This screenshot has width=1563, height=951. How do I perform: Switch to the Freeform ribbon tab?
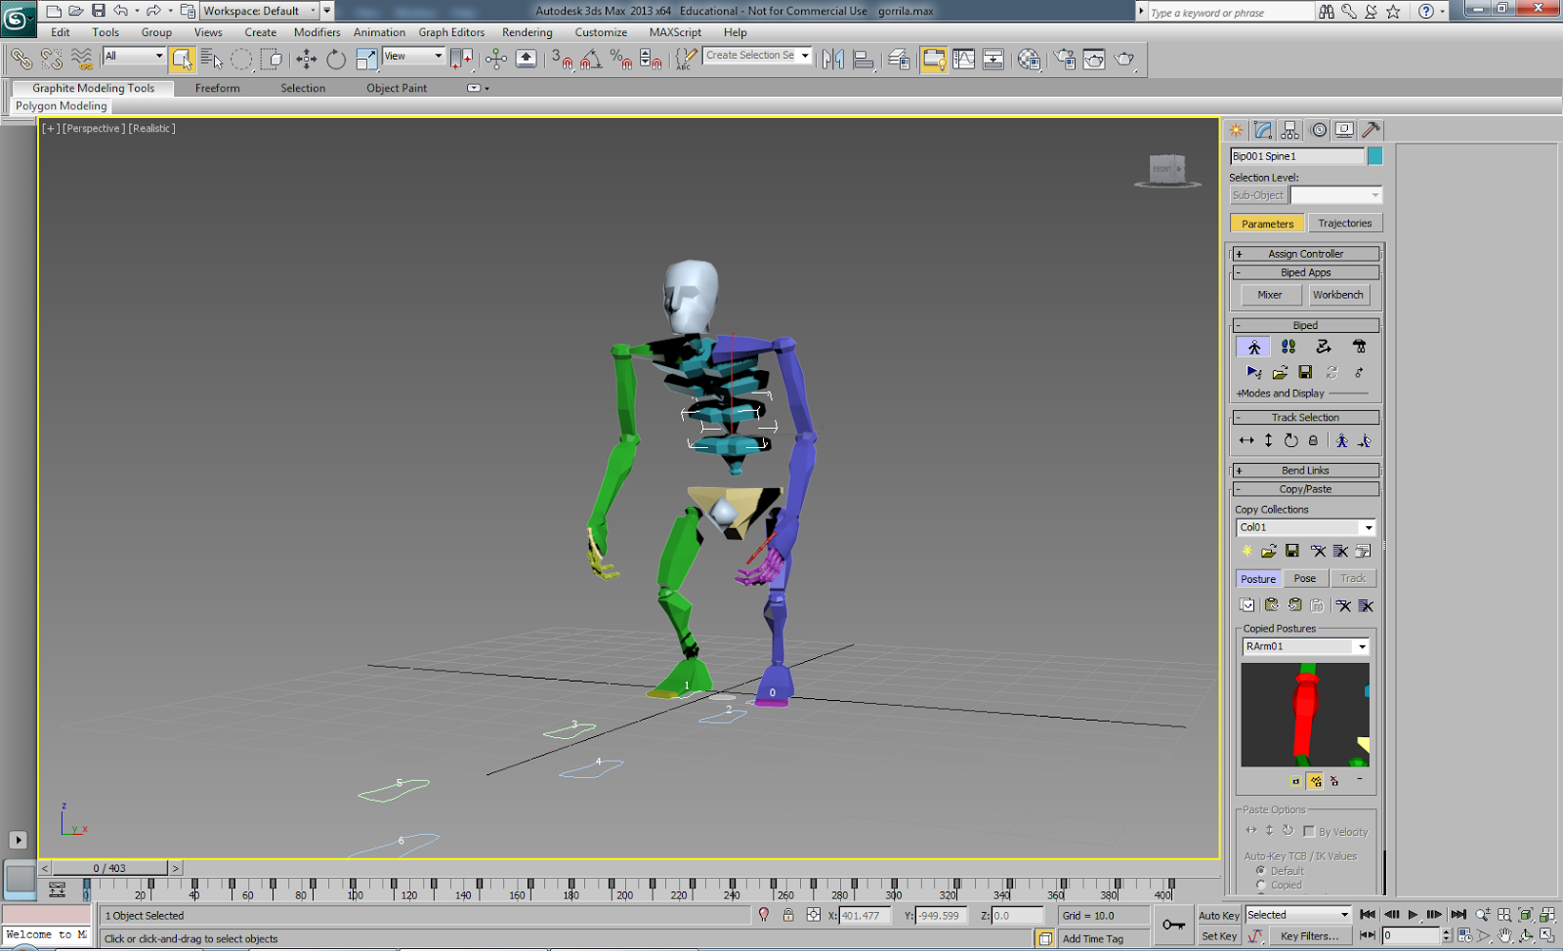click(x=217, y=88)
